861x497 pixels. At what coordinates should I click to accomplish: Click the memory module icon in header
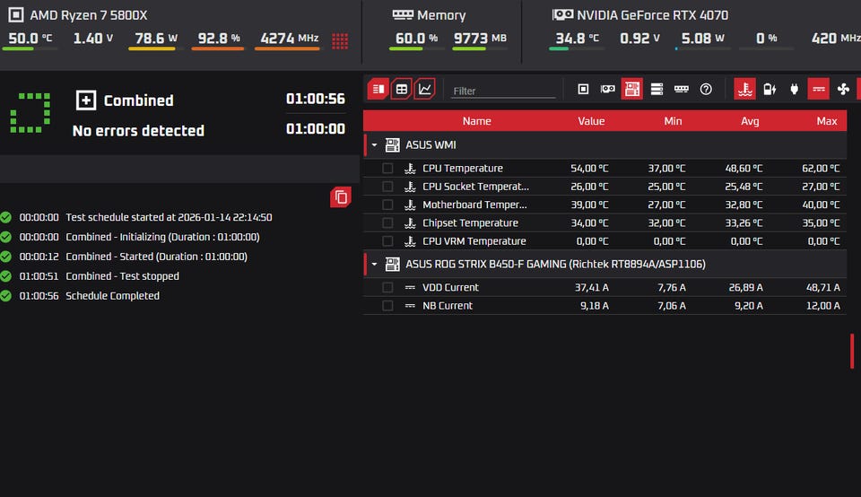click(x=403, y=15)
